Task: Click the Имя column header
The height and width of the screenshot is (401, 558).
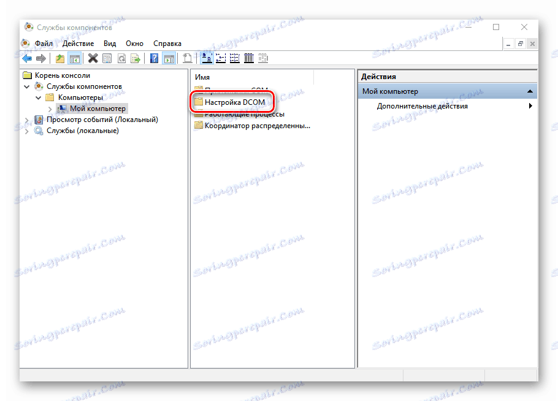Action: [x=202, y=77]
